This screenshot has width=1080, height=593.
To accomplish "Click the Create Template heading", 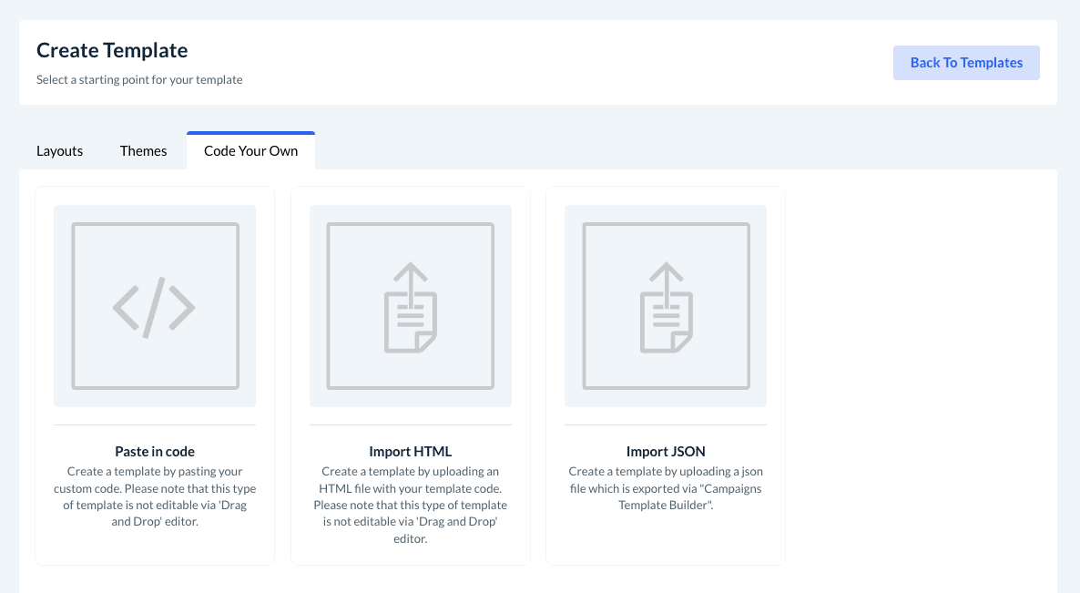I will coord(112,50).
